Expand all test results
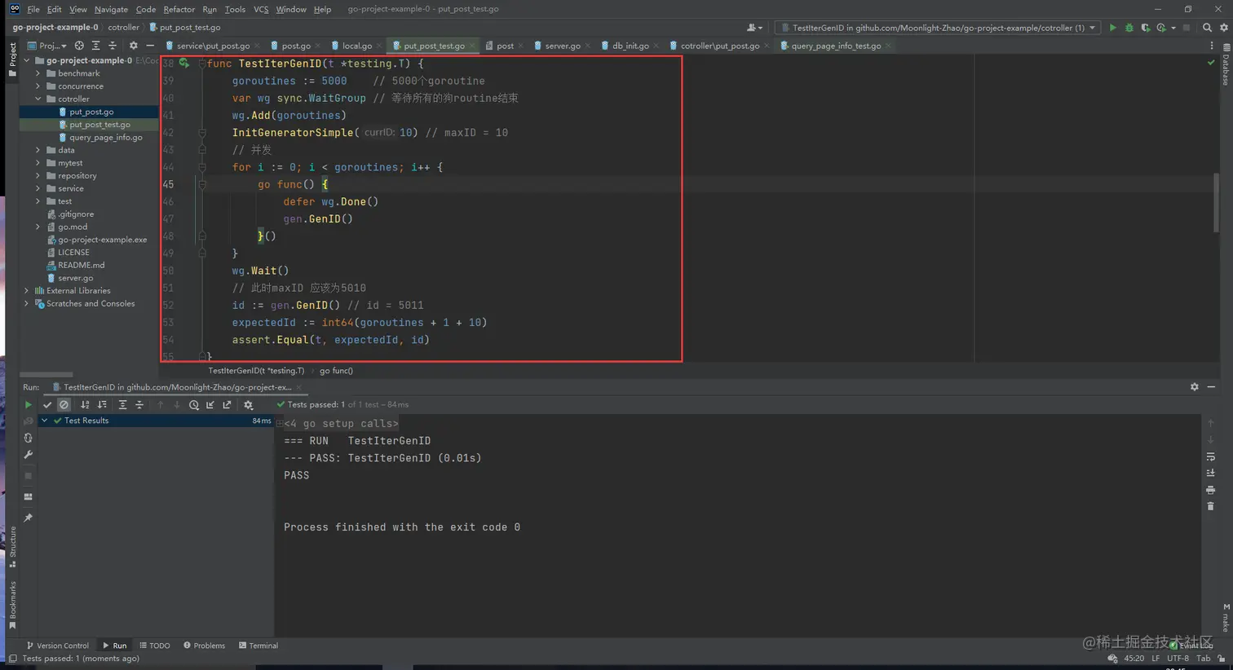 [x=122, y=404]
